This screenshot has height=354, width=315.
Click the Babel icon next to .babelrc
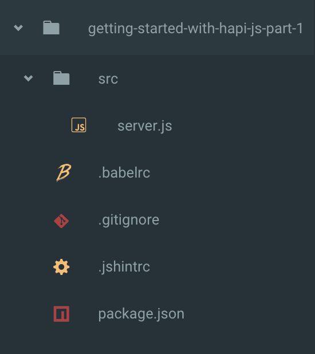(64, 173)
